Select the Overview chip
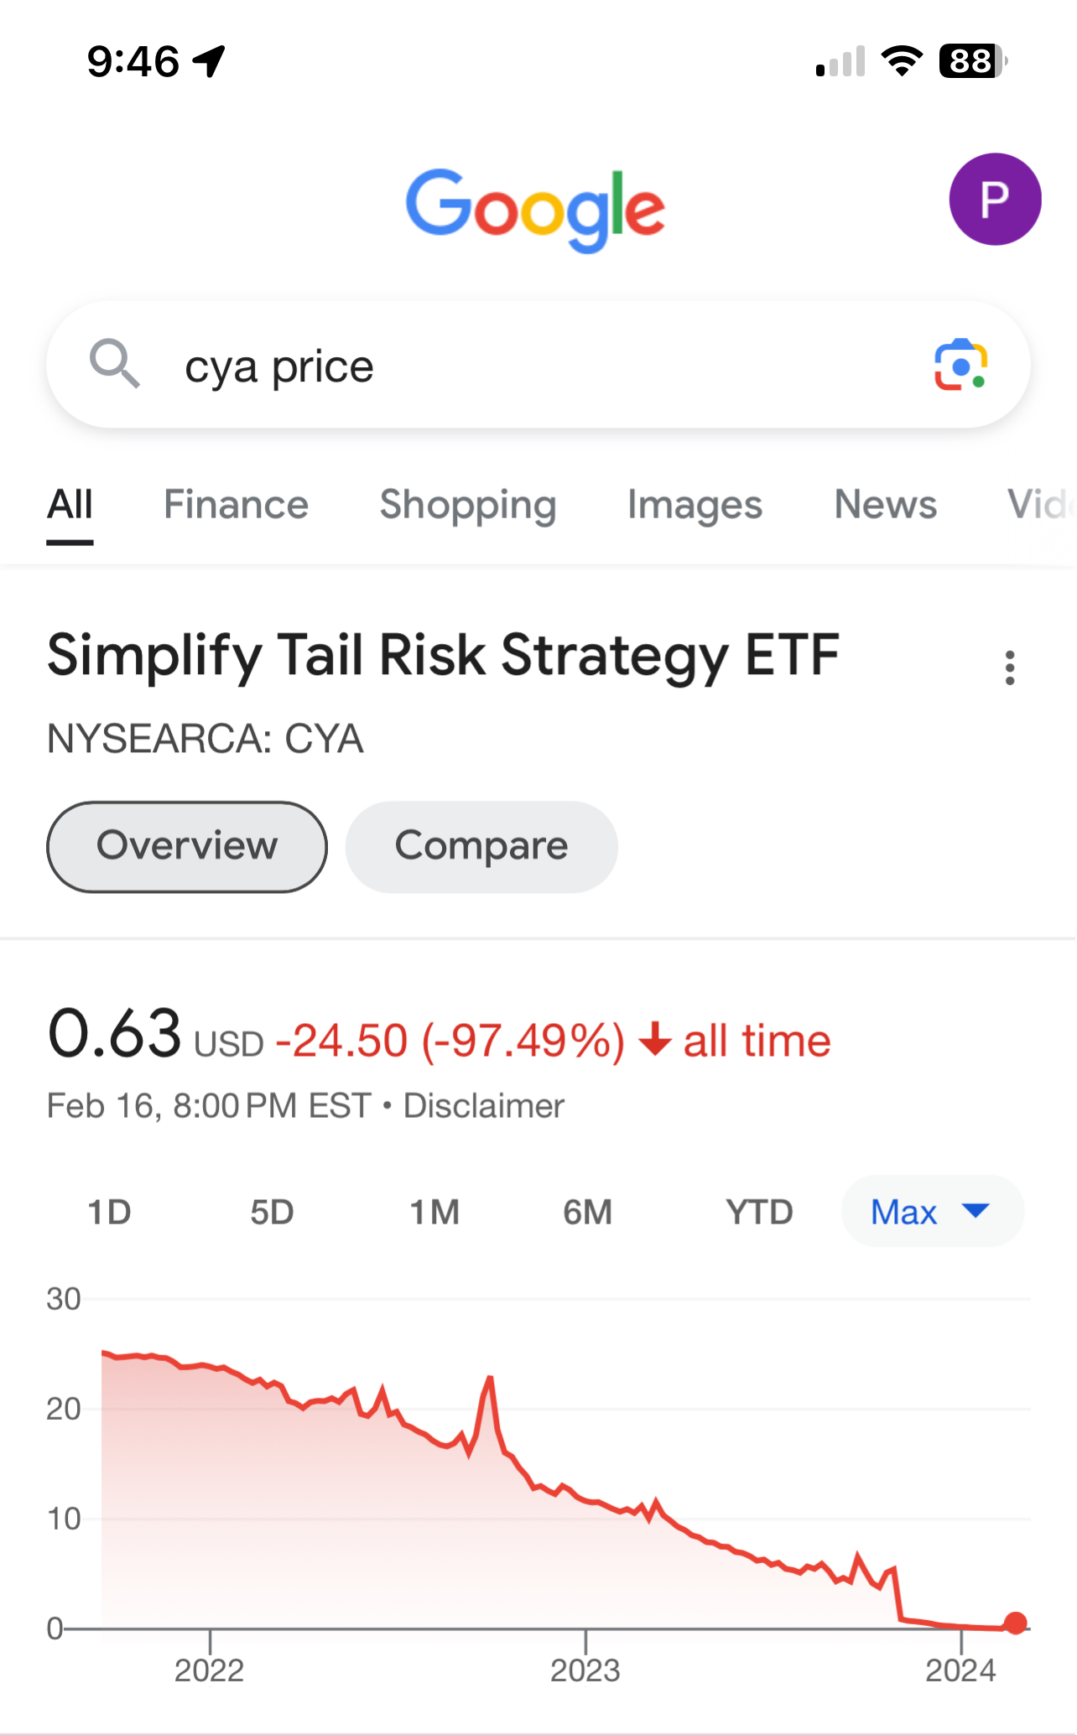The image size is (1077, 1735). coord(187,846)
